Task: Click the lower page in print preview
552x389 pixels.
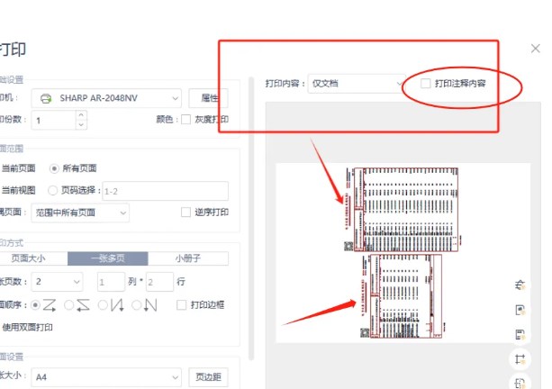Action: point(402,296)
